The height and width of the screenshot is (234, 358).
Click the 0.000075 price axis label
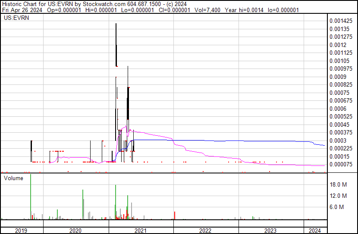tap(341, 165)
